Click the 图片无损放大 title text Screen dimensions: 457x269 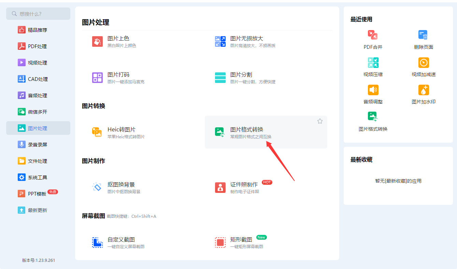pyautogui.click(x=247, y=39)
